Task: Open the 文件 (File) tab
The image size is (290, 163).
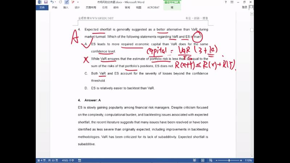Action: click(x=42, y=7)
